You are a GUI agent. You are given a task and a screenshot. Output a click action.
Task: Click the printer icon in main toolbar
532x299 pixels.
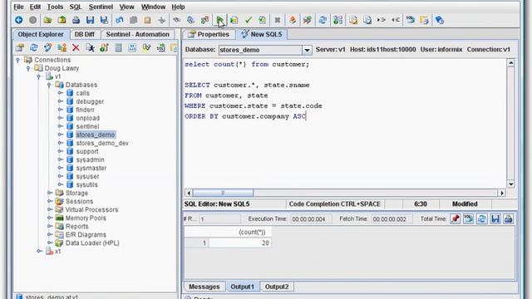pos(76,20)
